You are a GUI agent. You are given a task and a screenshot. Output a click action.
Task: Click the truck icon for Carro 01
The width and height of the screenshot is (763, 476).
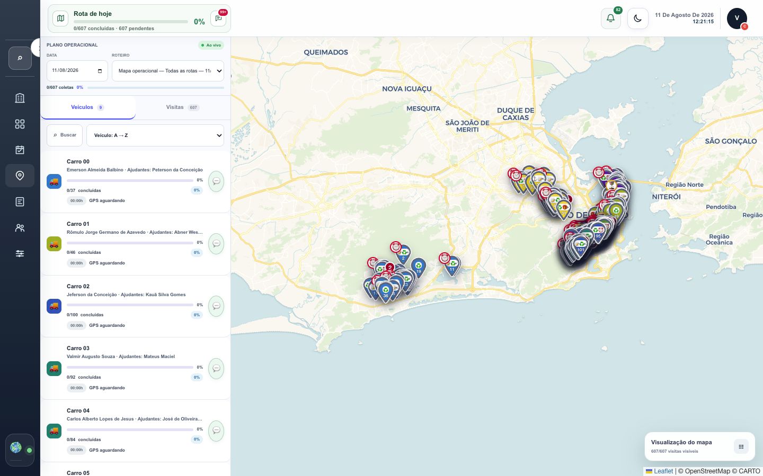pyautogui.click(x=54, y=244)
